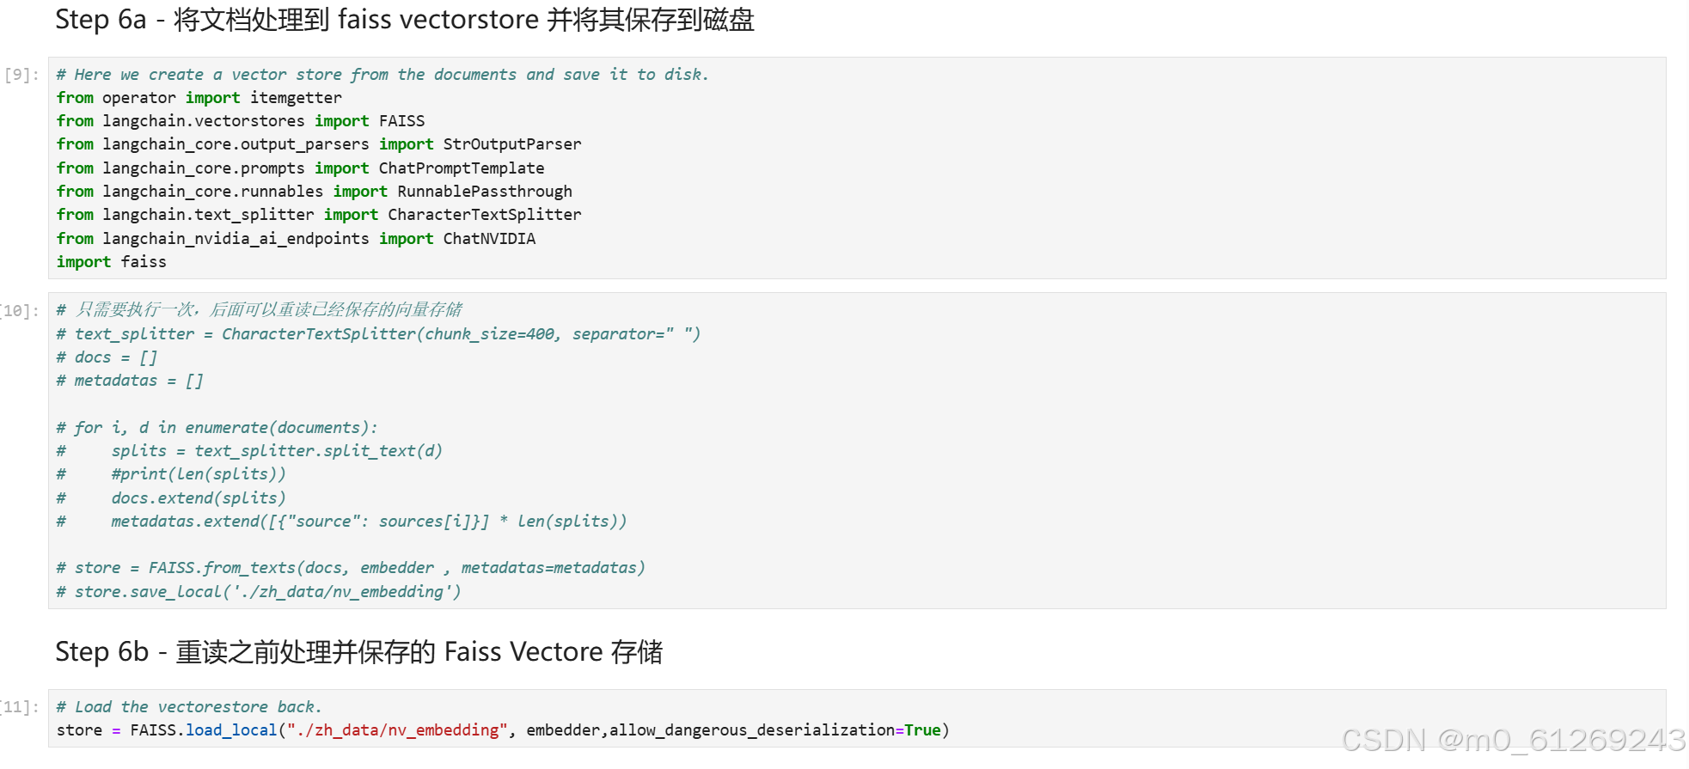Click the CSDN watermark text
This screenshot has height=769, width=1689.
[x=1514, y=740]
